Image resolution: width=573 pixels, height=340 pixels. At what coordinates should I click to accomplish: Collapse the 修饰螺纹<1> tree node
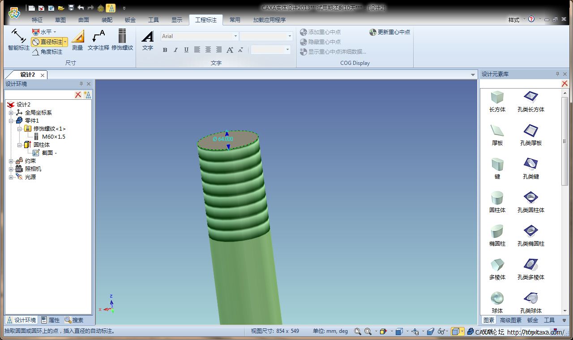tap(20, 129)
